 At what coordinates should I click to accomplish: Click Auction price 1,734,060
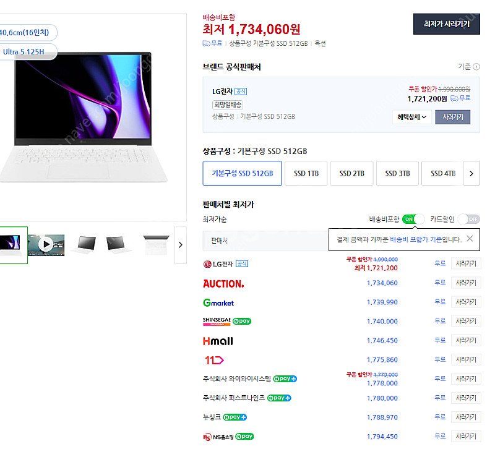(382, 283)
